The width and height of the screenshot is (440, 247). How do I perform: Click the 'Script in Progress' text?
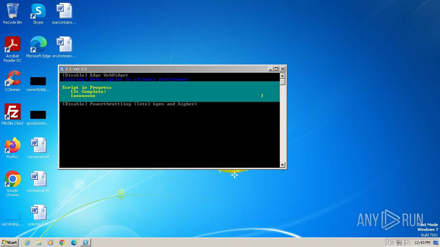point(87,87)
